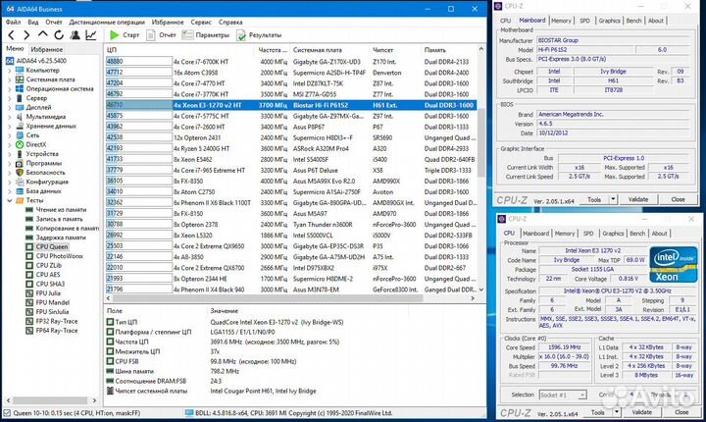Click Close in the upper CPU-Z window

(678, 199)
